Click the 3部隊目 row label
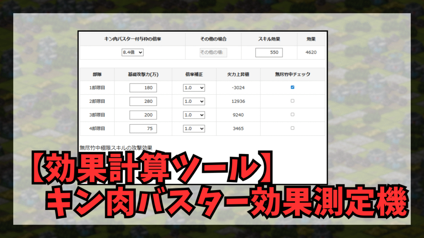Viewport: 424px width, 238px height. 97,115
